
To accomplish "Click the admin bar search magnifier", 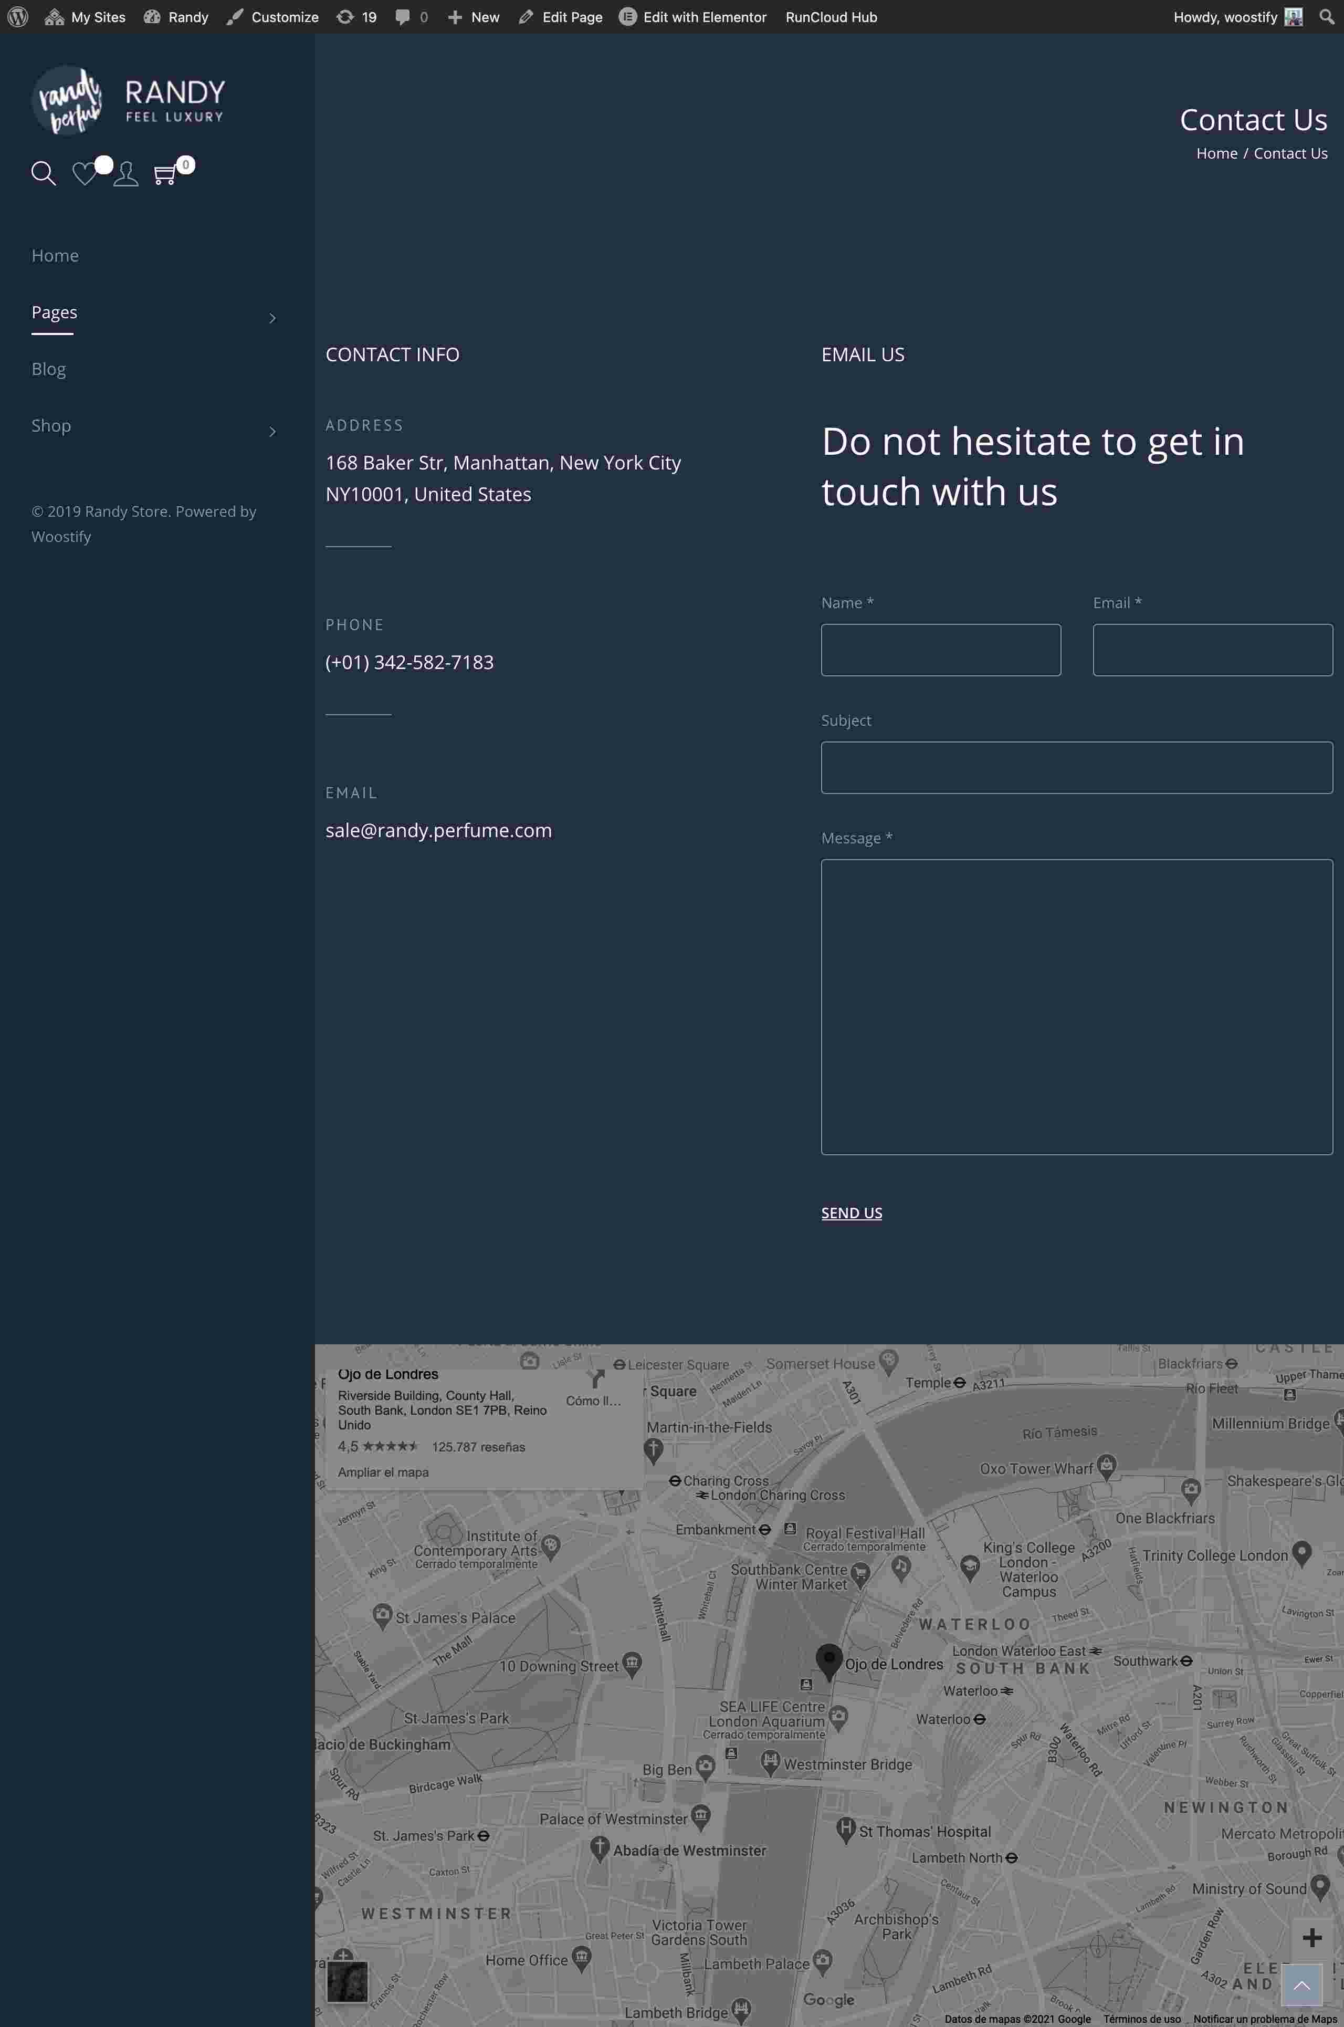I will (x=1326, y=17).
